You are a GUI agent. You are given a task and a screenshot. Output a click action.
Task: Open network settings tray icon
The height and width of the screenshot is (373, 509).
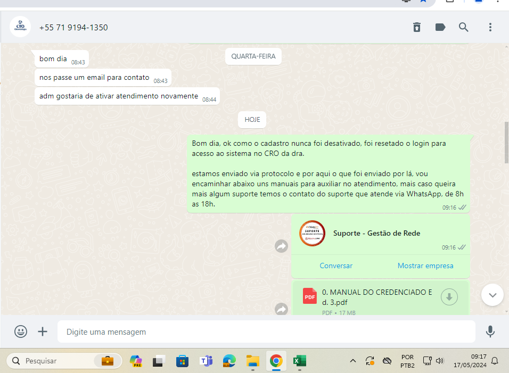click(427, 361)
